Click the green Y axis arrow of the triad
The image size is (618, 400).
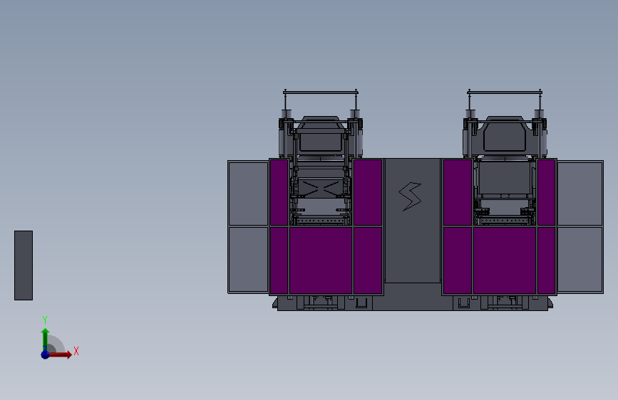pos(46,339)
